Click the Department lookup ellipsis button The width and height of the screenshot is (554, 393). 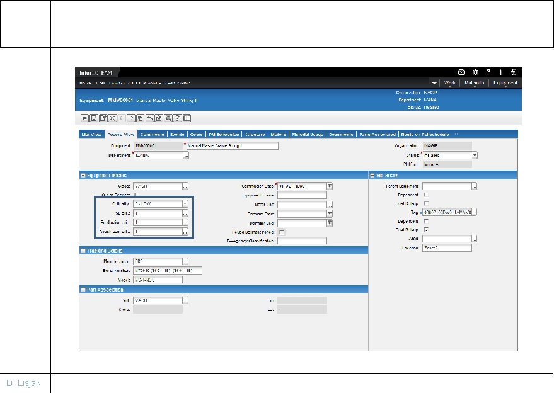coord(186,156)
